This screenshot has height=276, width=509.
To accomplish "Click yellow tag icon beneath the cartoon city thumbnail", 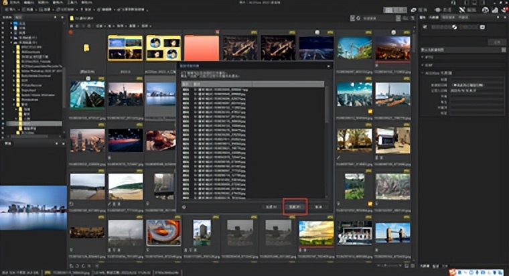I will [370, 111].
